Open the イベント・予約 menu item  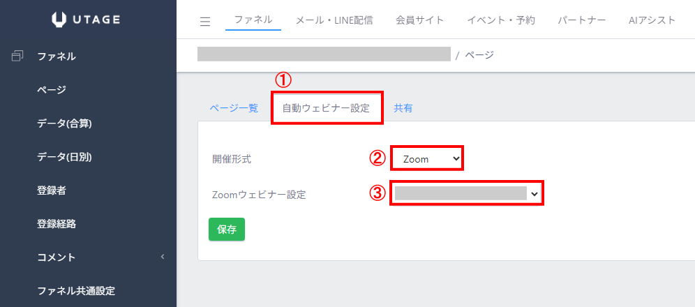point(501,20)
